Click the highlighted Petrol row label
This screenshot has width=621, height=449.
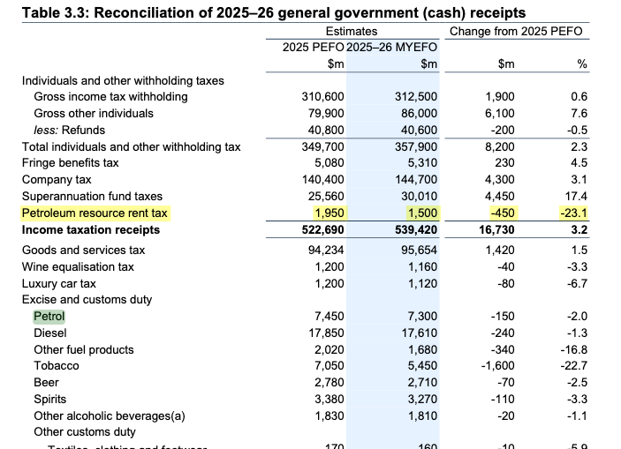pyautogui.click(x=49, y=317)
